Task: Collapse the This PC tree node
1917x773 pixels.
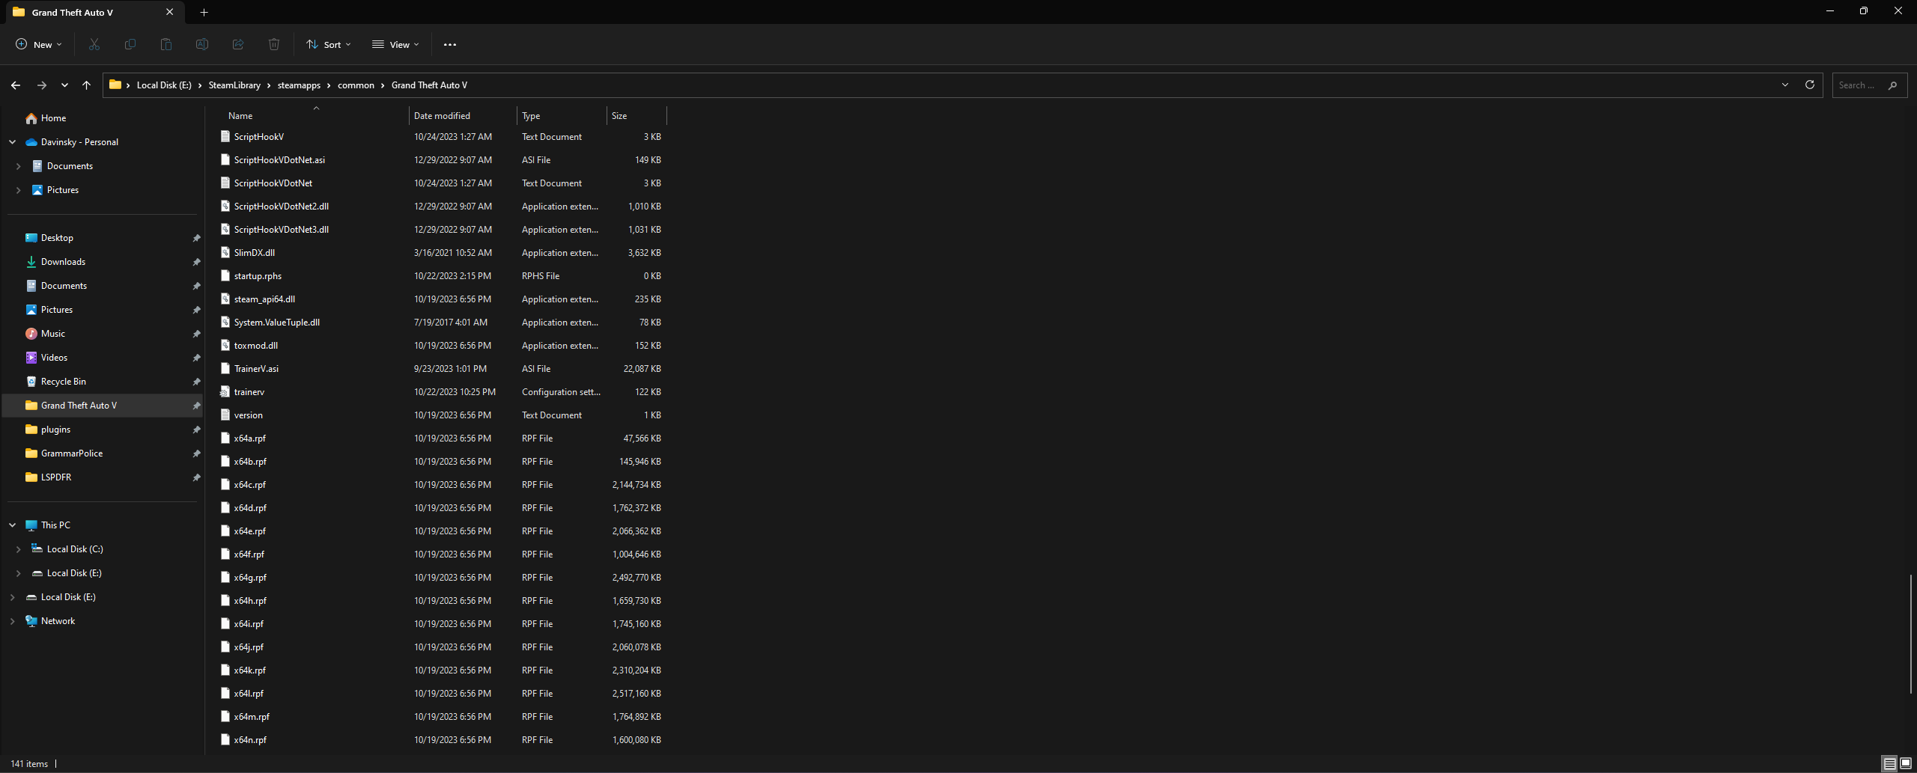Action: [12, 525]
